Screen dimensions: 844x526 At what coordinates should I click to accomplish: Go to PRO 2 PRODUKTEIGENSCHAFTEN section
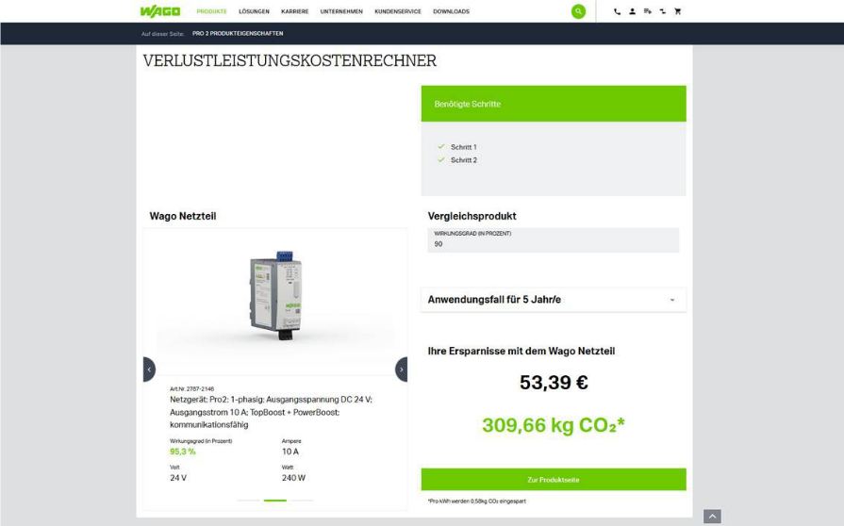[x=238, y=33]
